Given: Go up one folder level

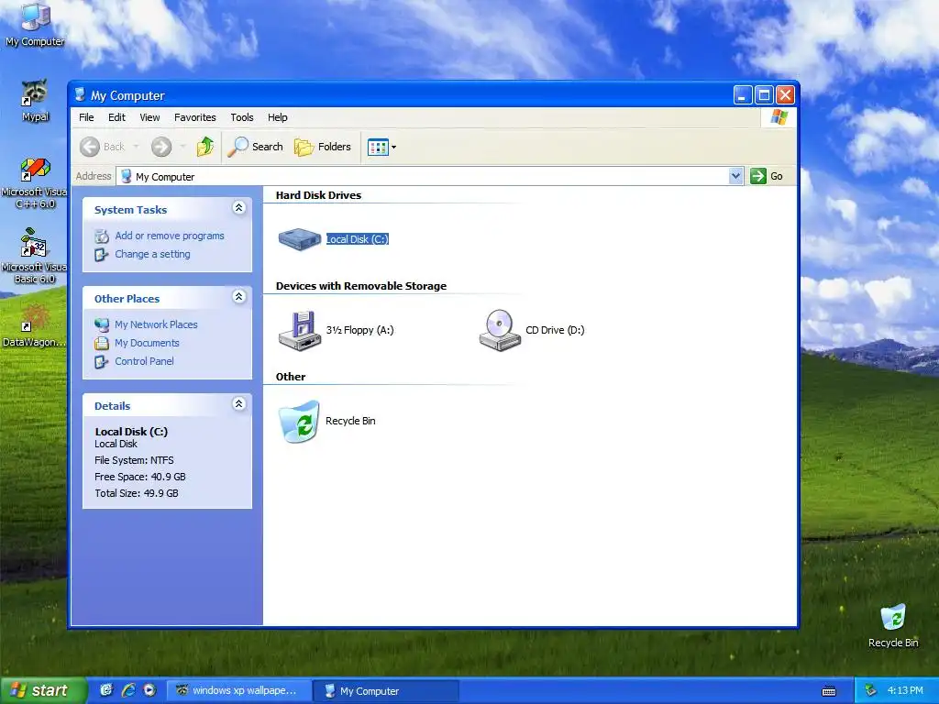Looking at the screenshot, I should click(204, 147).
